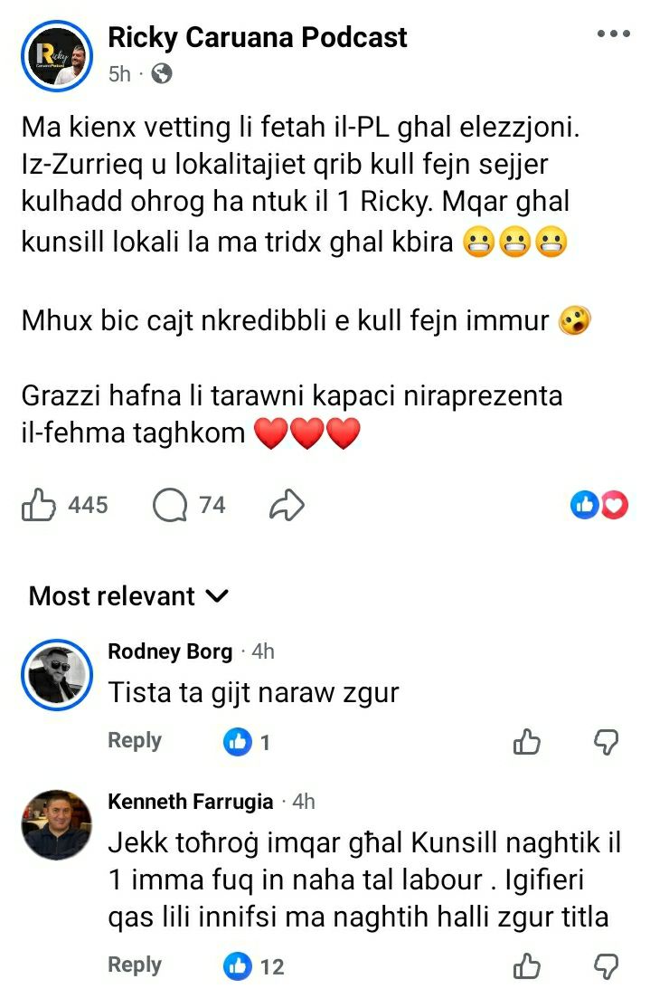The height and width of the screenshot is (998, 650).
Task: Open the post comments bubble icon
Action: click(x=170, y=506)
